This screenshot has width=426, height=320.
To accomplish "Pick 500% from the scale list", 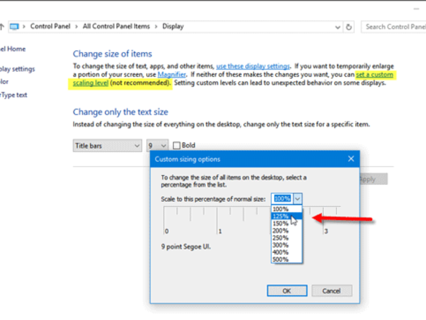I will [x=286, y=260].
